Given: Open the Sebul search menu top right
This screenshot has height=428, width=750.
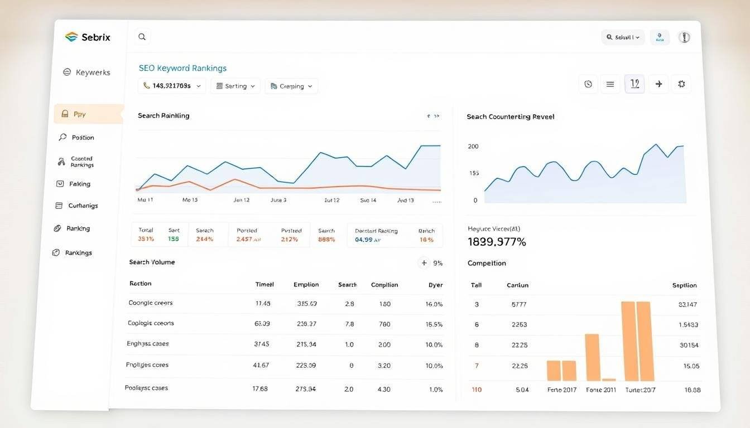Looking at the screenshot, I should click(623, 37).
